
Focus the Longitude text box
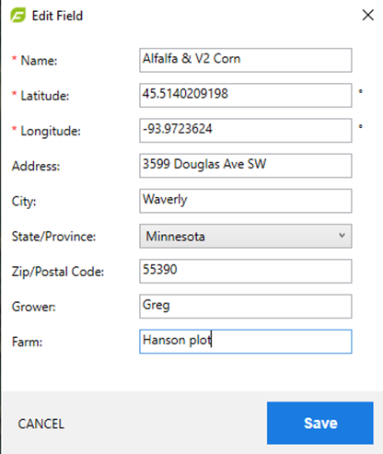click(x=246, y=131)
